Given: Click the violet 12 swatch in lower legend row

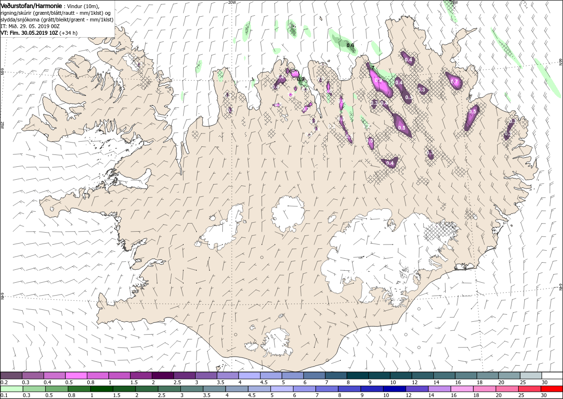Looking at the screenshot, I should coord(417,389).
